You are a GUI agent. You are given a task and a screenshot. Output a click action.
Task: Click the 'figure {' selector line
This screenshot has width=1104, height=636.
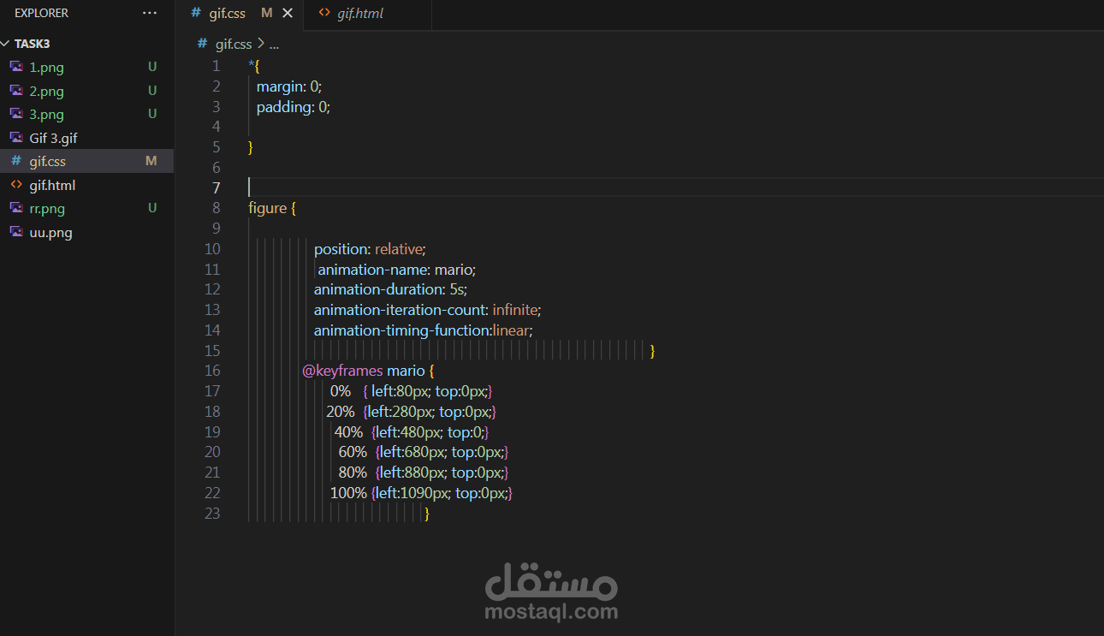click(272, 208)
